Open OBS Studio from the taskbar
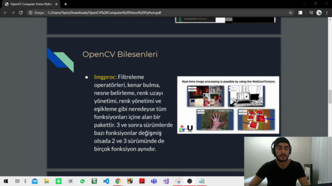 point(189,181)
